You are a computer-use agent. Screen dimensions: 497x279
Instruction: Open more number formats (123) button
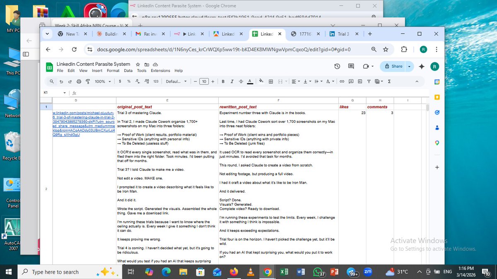[156, 81]
